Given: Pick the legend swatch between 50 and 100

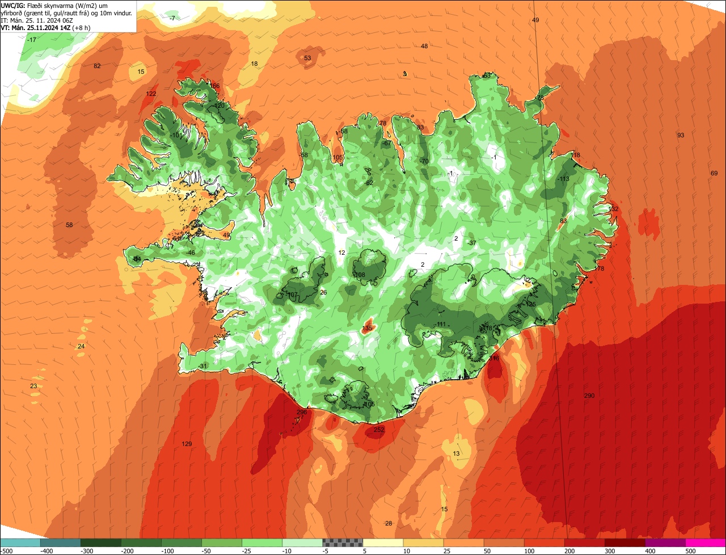Looking at the screenshot, I should [504, 542].
